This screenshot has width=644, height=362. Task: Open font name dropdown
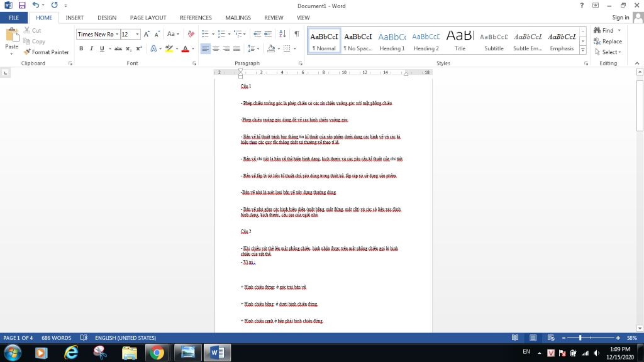click(117, 34)
